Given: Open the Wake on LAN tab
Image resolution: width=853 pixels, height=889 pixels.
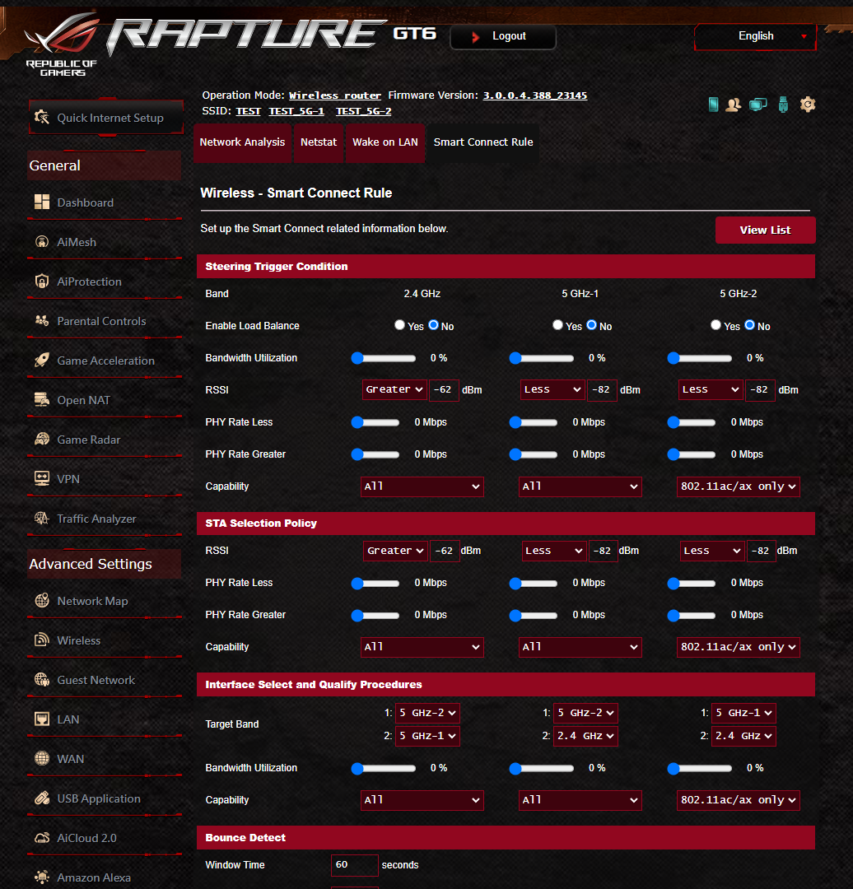Looking at the screenshot, I should coord(385,142).
